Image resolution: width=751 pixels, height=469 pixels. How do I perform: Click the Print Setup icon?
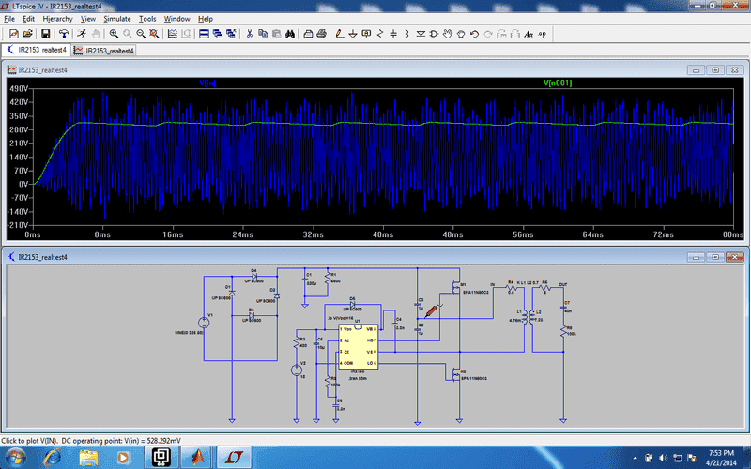coord(309,34)
